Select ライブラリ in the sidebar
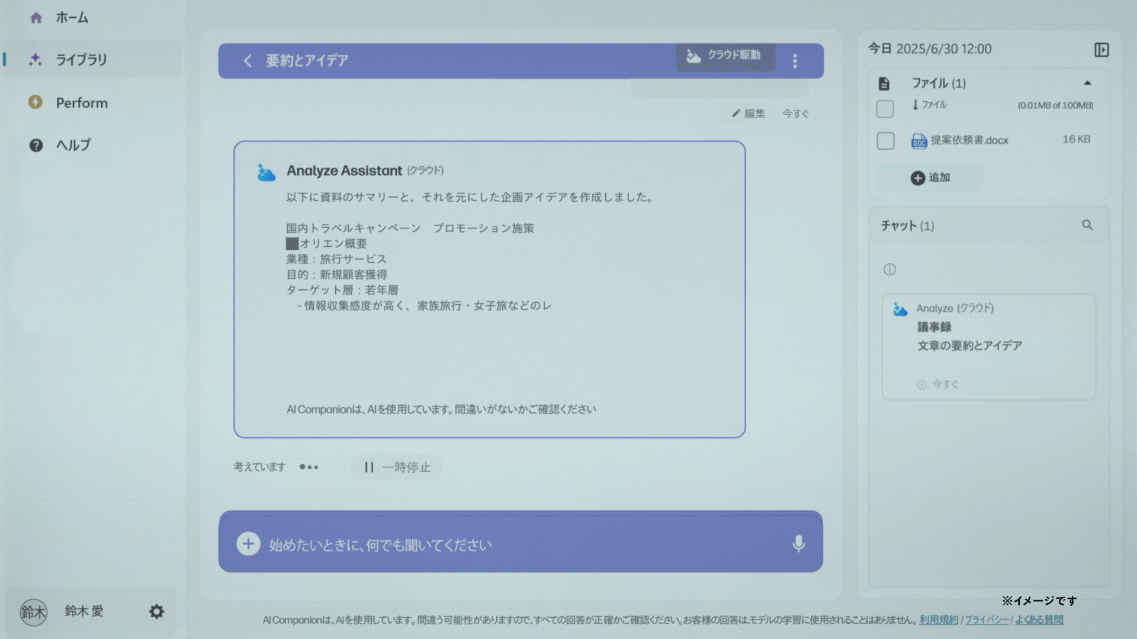Viewport: 1137px width, 639px height. (92, 59)
